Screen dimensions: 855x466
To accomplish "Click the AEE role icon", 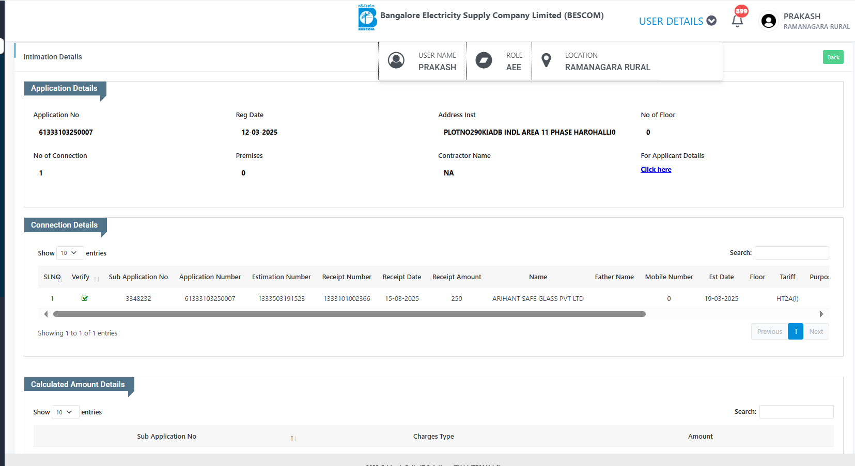I will click(484, 61).
